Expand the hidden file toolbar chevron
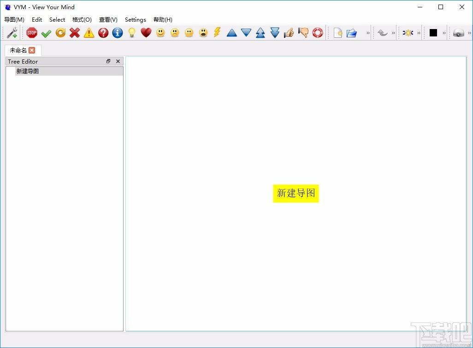Viewport: 473px width, 348px height. pyautogui.click(x=368, y=33)
